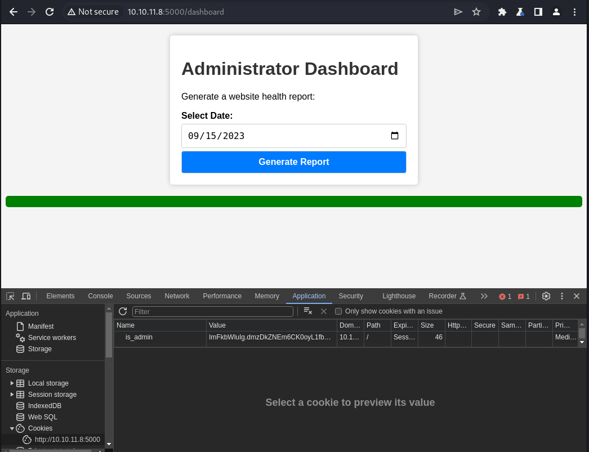Open the 1 issue flag
The height and width of the screenshot is (452, 589).
[524, 296]
